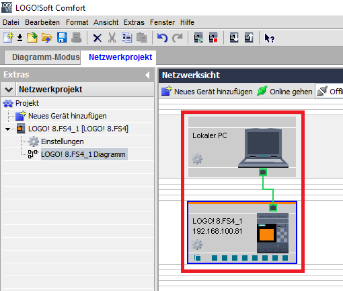Select Einstellungen in project tree

pos(63,141)
